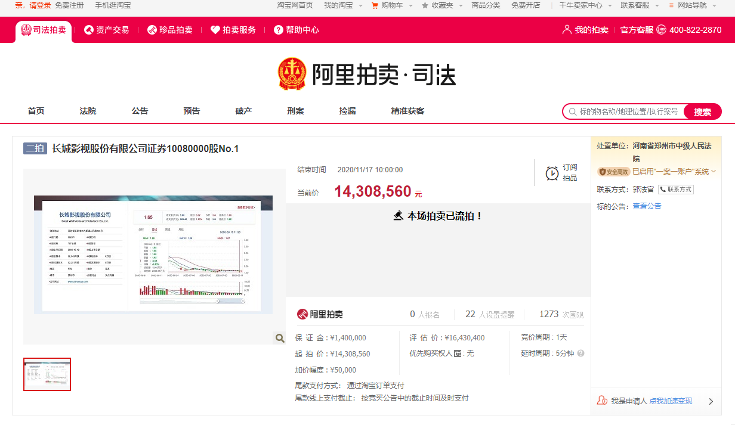Open the 查看公告 link

(647, 206)
